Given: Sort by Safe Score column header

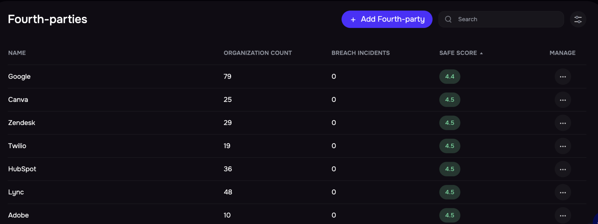Looking at the screenshot, I should point(458,53).
